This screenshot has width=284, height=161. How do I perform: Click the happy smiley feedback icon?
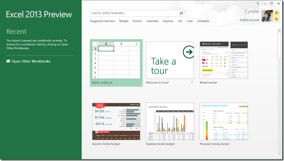point(276,13)
